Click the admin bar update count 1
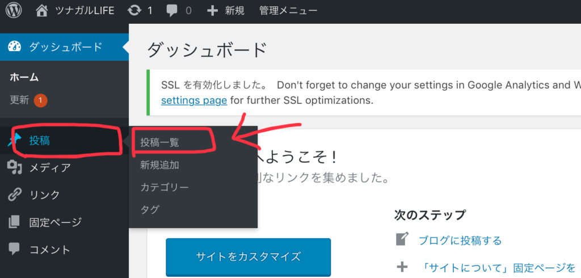Screen dimensions: 581x278 point(150,11)
